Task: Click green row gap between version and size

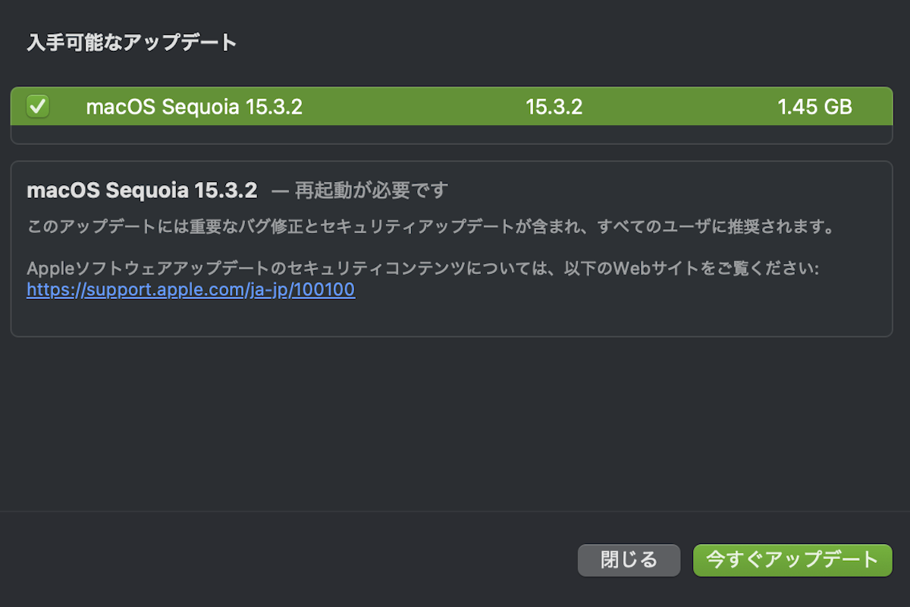Action: pos(679,107)
